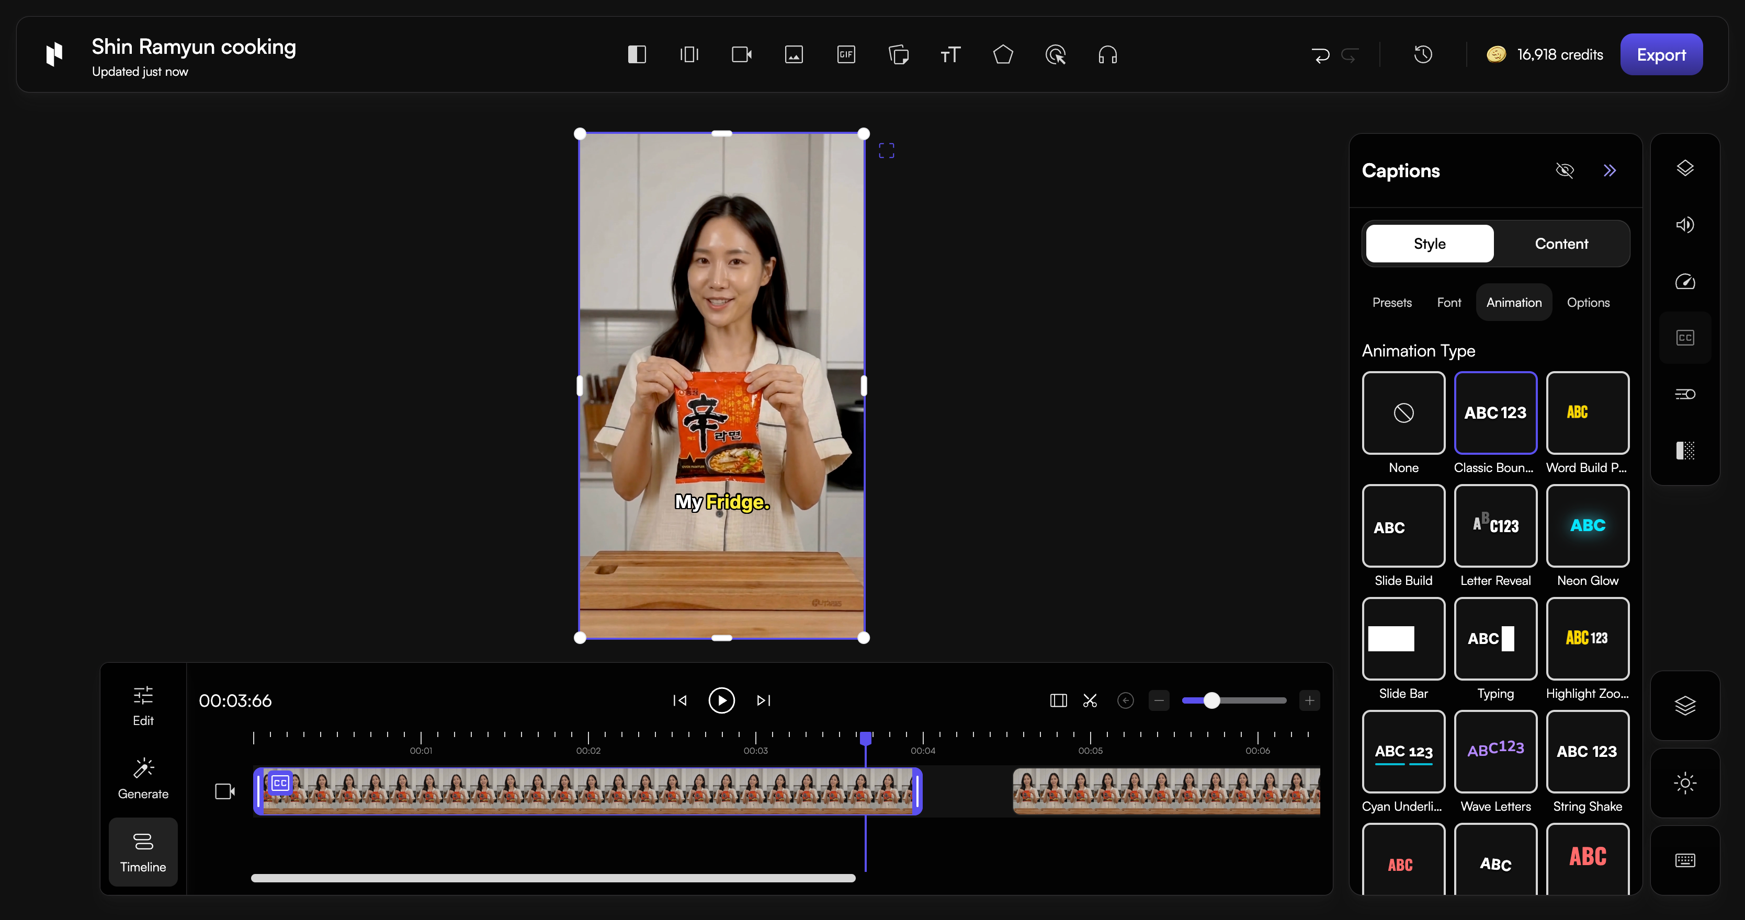Open the Options sub-tab
The height and width of the screenshot is (920, 1745).
click(x=1588, y=303)
